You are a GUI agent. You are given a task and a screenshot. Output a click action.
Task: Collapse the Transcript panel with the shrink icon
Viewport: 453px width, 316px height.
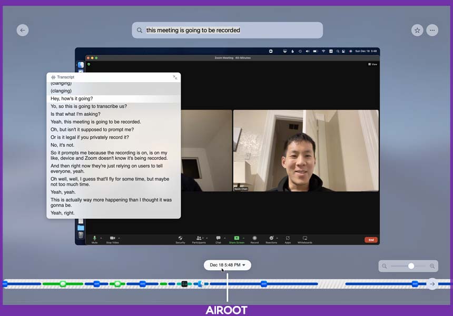175,77
